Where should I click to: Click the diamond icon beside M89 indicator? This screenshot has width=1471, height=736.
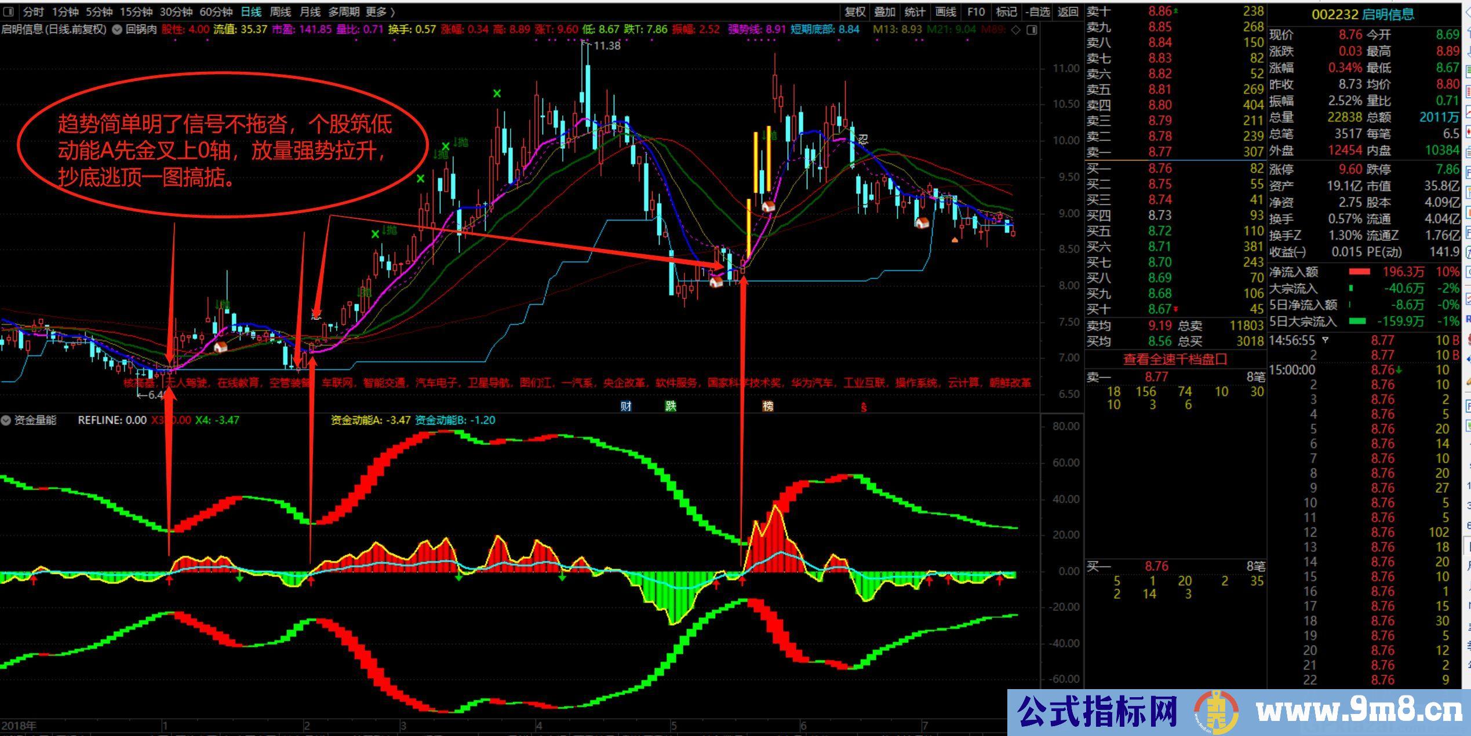pyautogui.click(x=1015, y=30)
